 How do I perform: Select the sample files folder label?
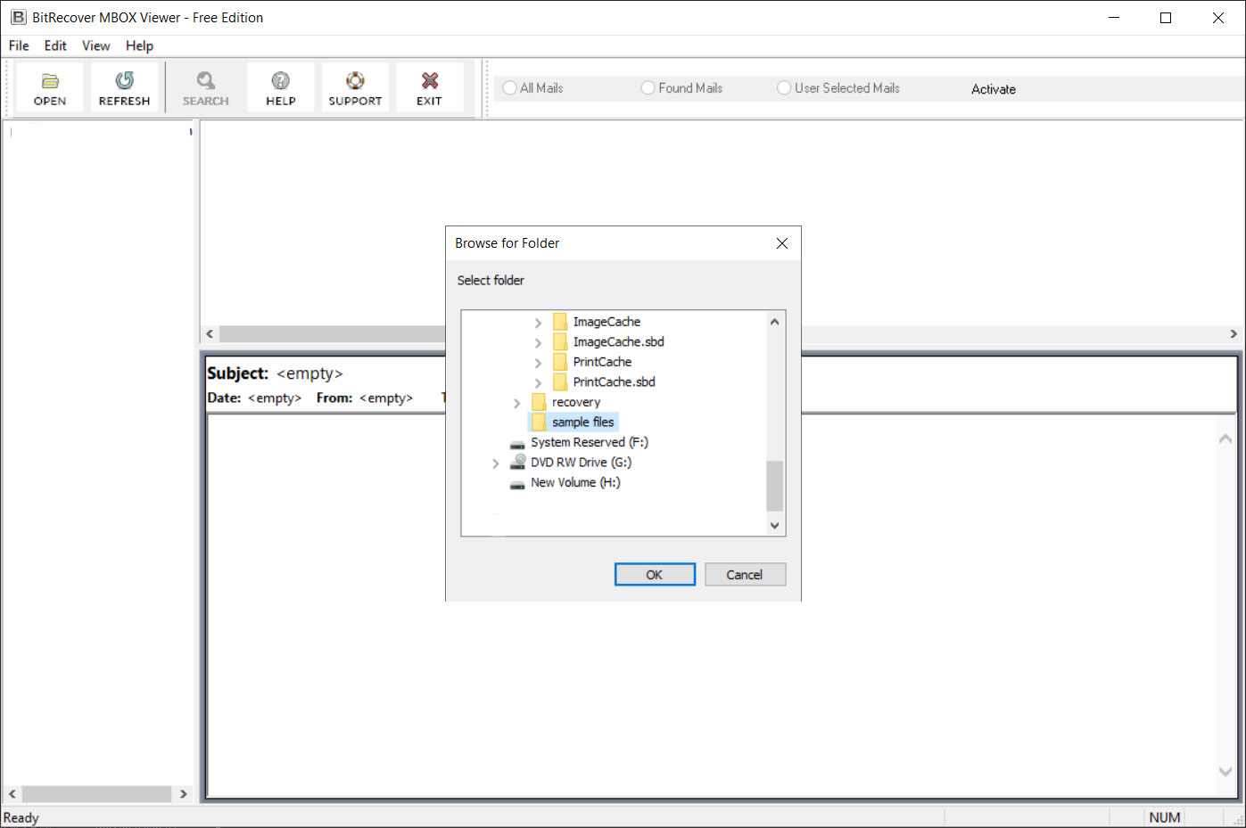pos(583,422)
